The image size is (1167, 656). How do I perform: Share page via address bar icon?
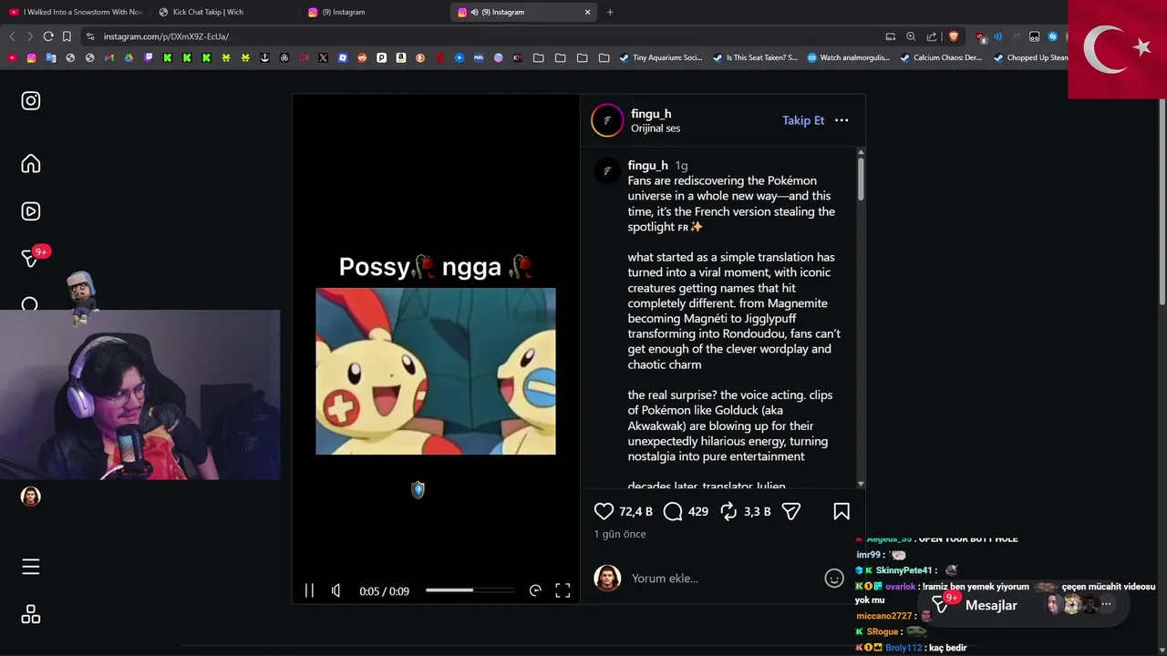point(932,36)
